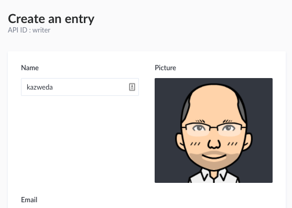292x208 pixels.
Task: Click the avatar's ear on the left
Action: tap(180, 141)
